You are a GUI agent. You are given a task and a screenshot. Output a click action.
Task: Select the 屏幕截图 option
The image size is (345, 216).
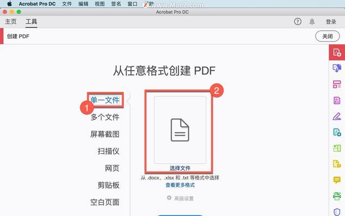[105, 134]
